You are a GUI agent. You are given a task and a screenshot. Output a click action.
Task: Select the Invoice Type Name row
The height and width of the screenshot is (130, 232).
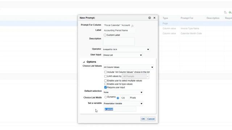[x=190, y=29]
